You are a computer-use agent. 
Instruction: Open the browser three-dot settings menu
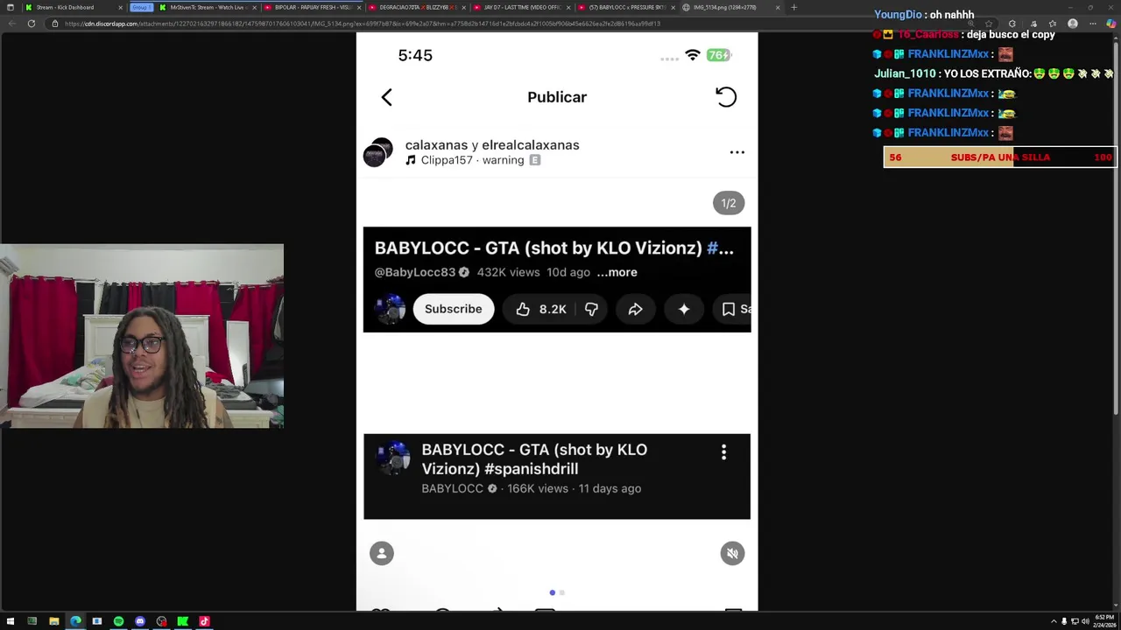click(x=1093, y=24)
